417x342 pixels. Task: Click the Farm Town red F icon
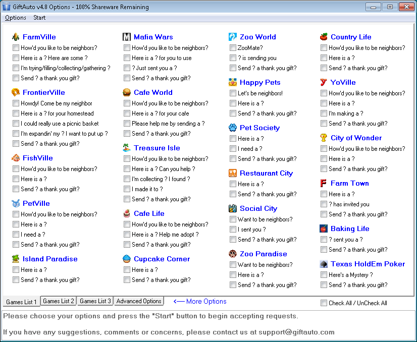point(324,183)
